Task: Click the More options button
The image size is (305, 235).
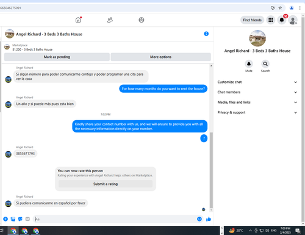Action: [160, 57]
